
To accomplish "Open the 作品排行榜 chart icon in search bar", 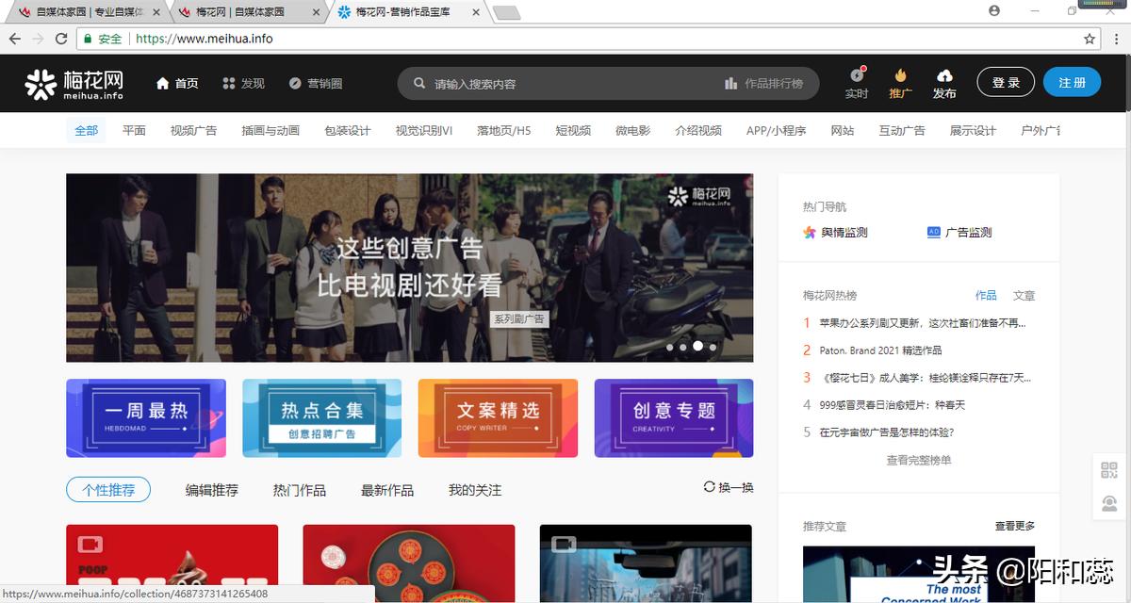I will [x=732, y=83].
